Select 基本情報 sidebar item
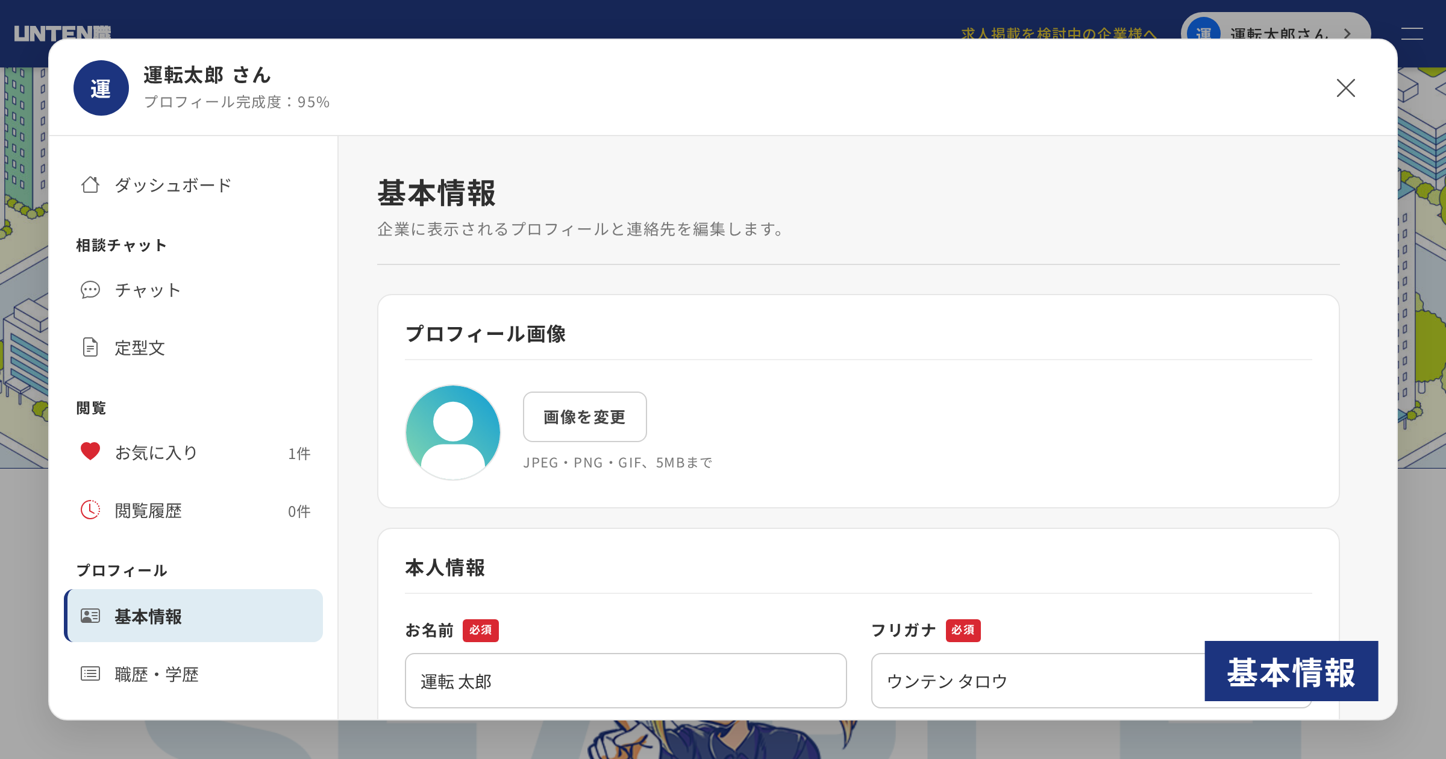Screen dimensions: 1446x759 point(193,616)
